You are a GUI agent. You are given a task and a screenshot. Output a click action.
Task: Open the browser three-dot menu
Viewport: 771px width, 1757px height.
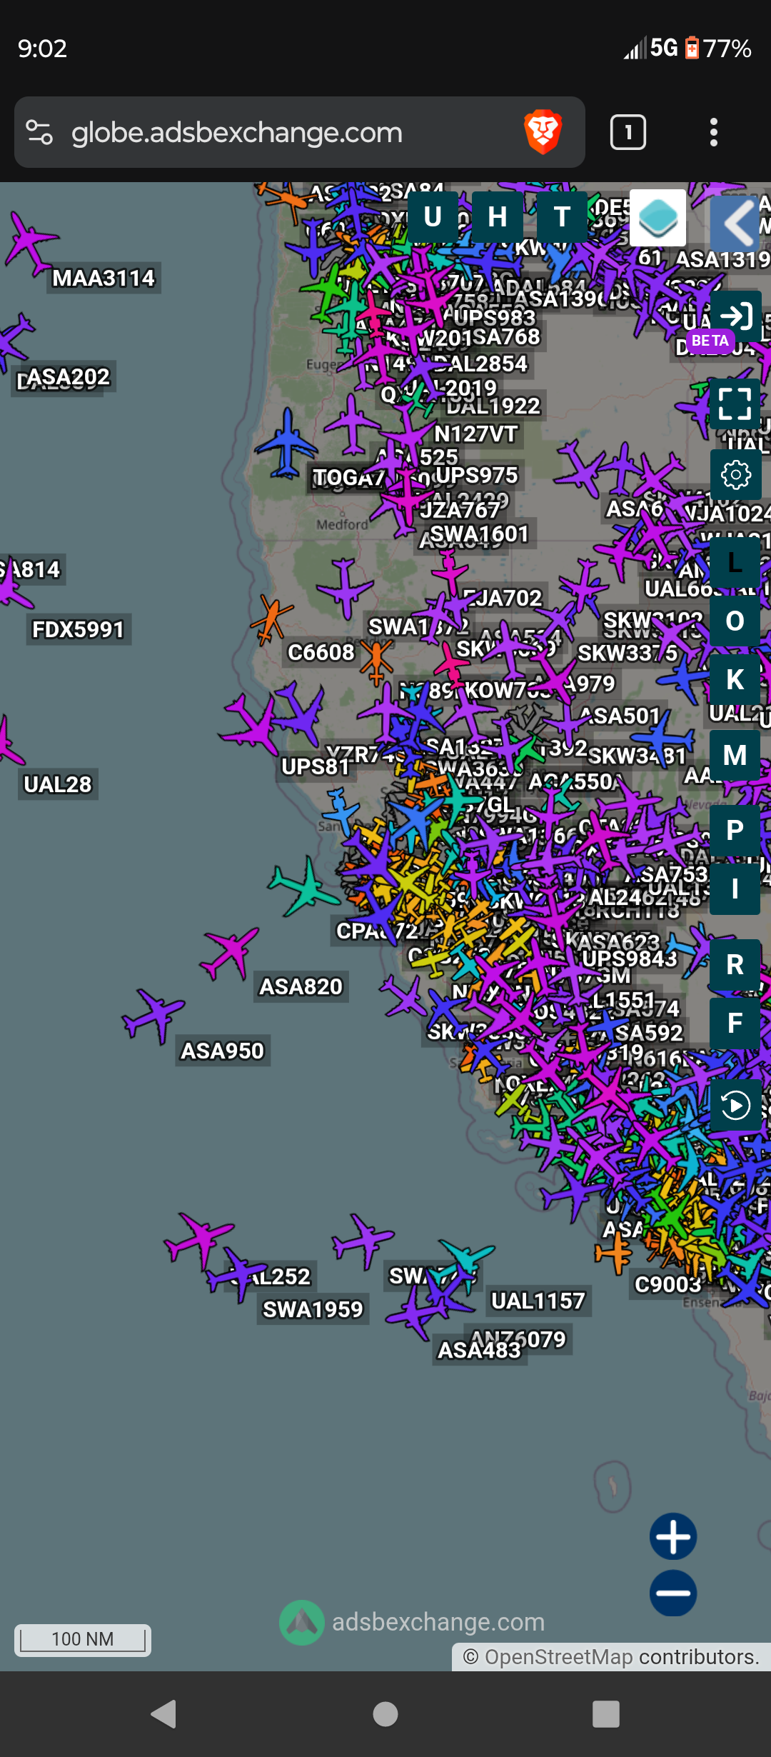[713, 132]
